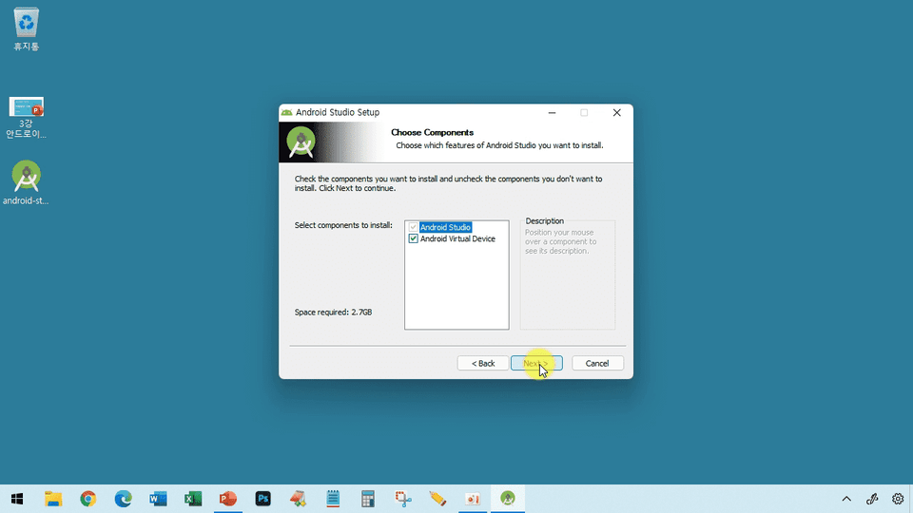The height and width of the screenshot is (513, 913).
Task: Open the Notepad app in the taskbar
Action: point(333,499)
